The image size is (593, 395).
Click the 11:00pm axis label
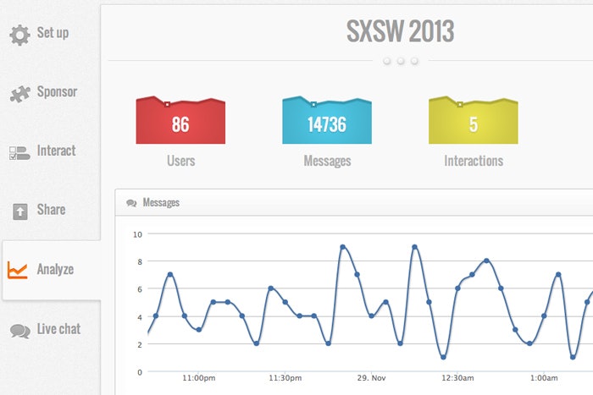click(x=199, y=378)
